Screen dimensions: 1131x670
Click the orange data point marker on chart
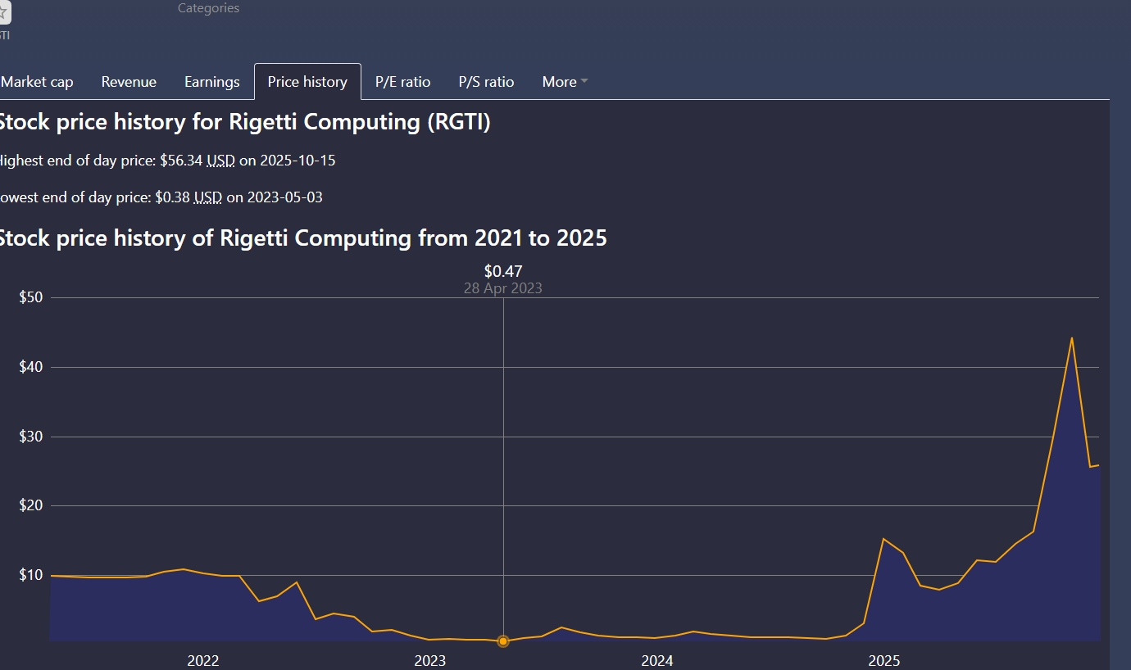503,641
